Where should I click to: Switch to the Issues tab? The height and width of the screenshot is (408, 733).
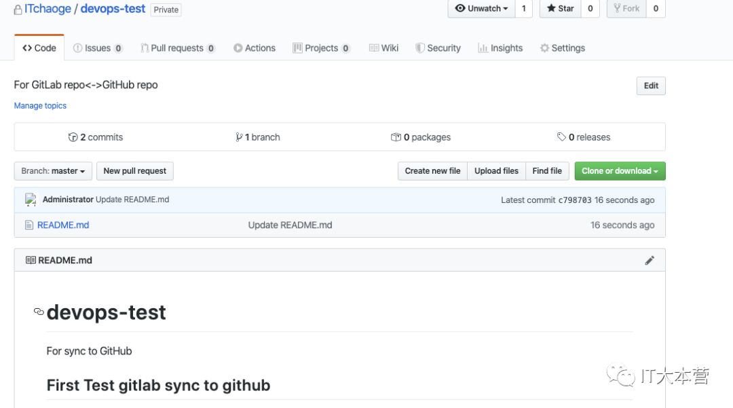[x=98, y=48]
